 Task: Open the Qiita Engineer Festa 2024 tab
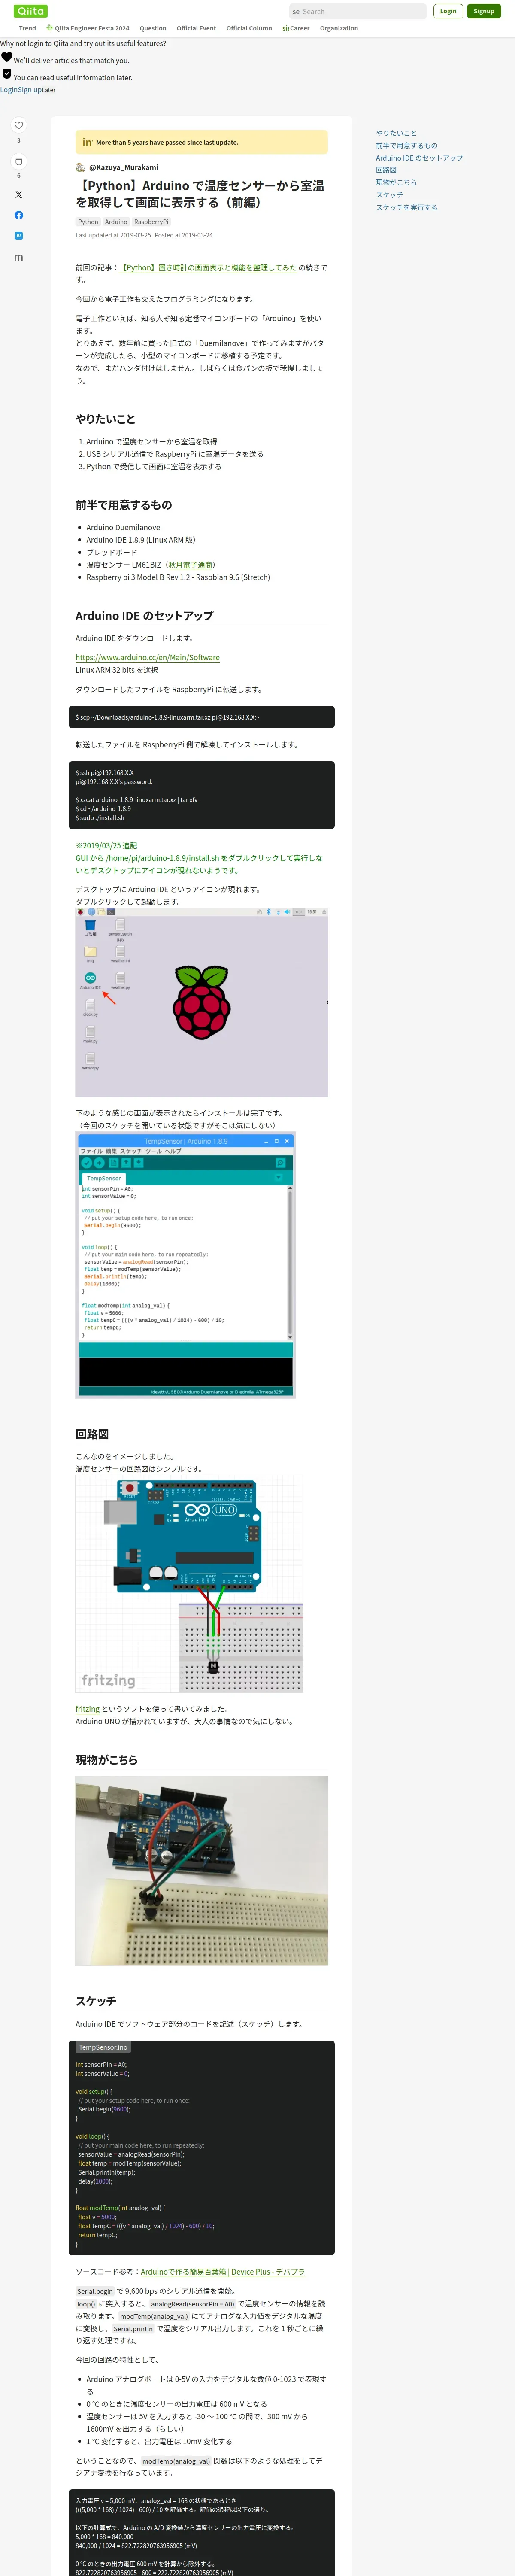pos(88,28)
